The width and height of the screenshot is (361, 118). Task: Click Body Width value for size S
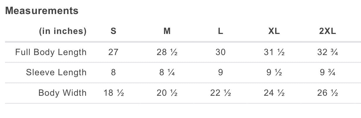click(114, 93)
